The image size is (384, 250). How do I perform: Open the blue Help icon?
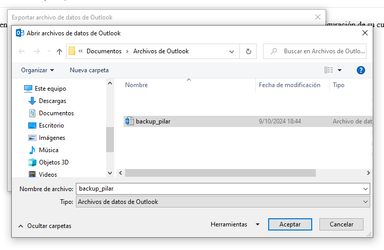(x=361, y=70)
